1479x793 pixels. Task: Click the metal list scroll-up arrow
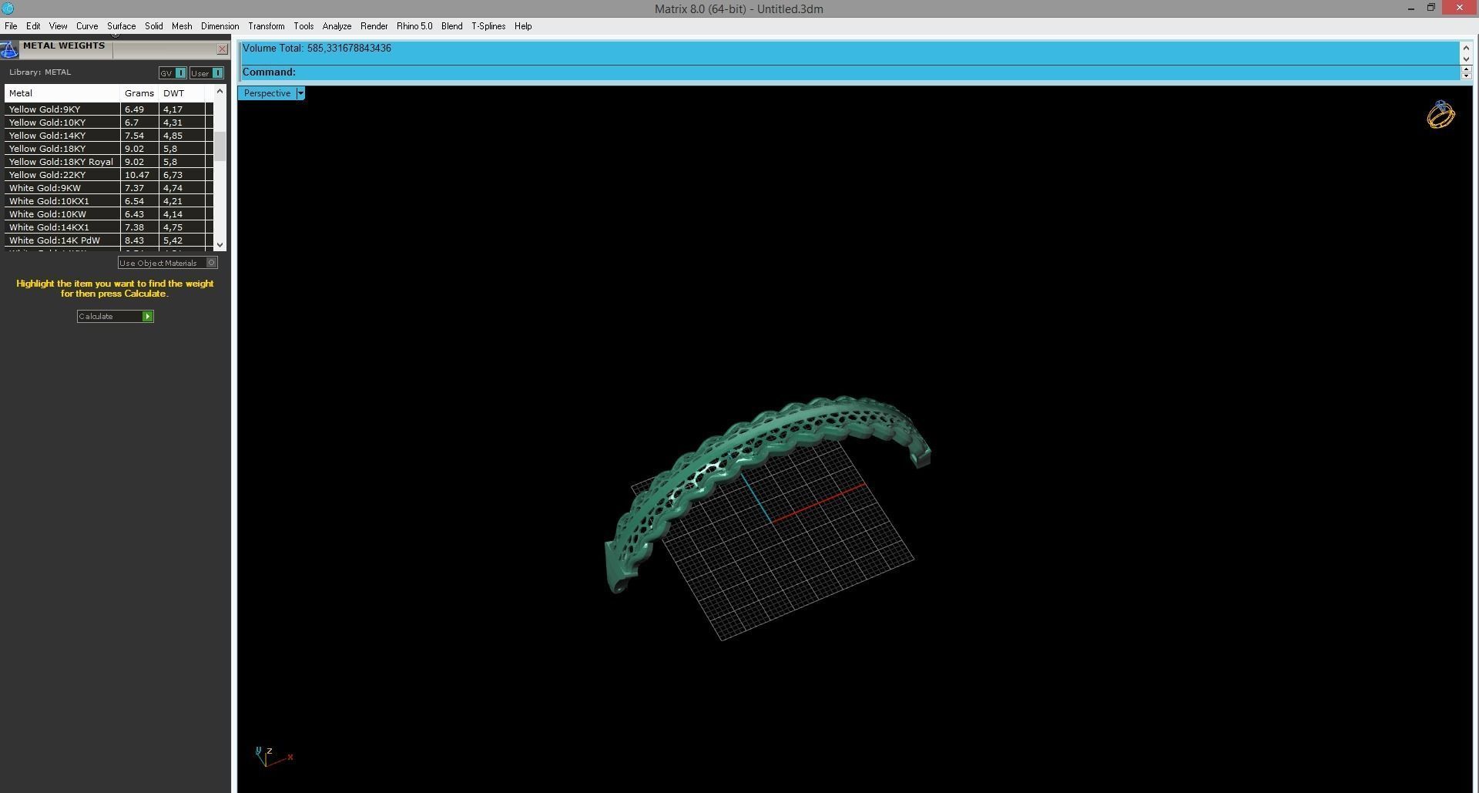click(220, 92)
